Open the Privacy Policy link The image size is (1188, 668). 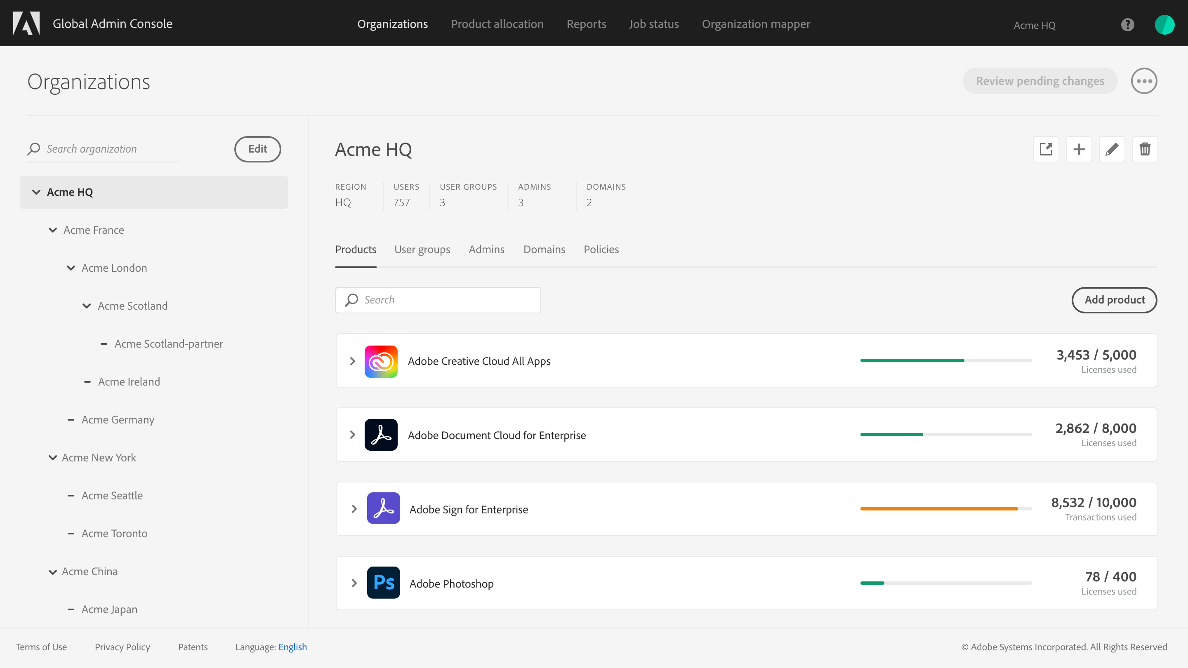122,647
